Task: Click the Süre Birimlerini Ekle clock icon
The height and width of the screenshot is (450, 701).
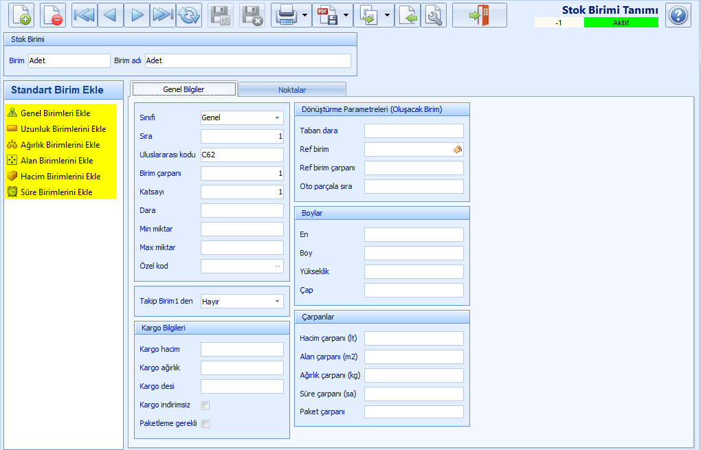Action: click(x=12, y=192)
